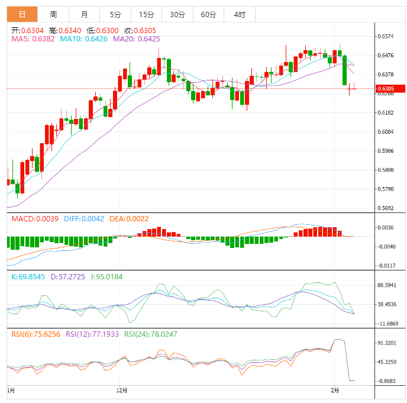Click the open price 开:0.6304
The height and width of the screenshot is (403, 407).
27,31
